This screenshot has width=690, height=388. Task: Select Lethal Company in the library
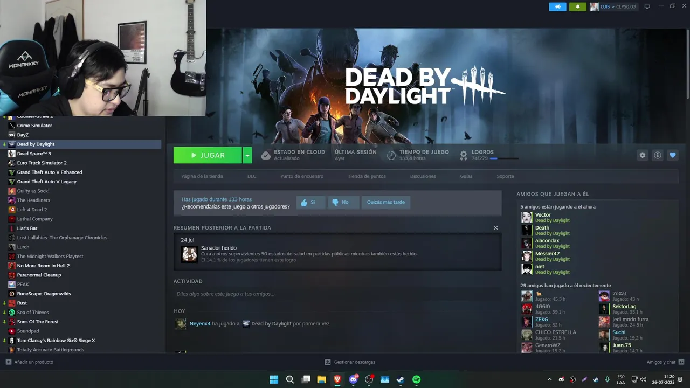click(35, 219)
